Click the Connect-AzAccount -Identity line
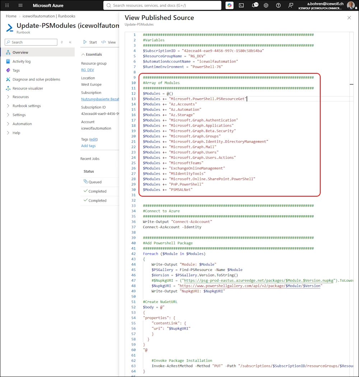This screenshot has height=377, width=359. [x=172, y=227]
